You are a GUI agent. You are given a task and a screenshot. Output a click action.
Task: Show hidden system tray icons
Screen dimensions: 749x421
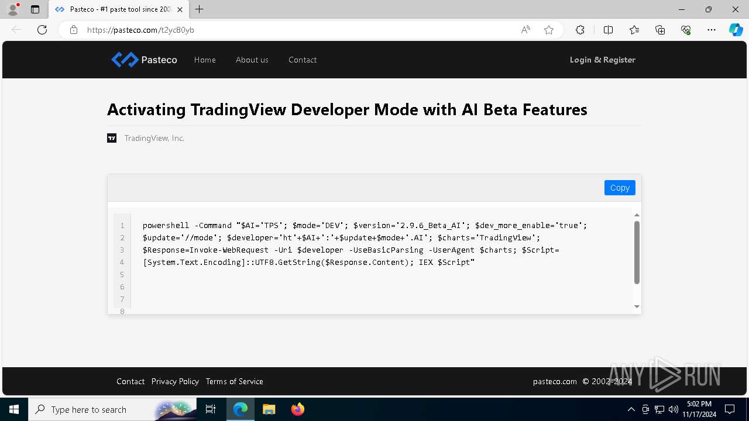pos(631,409)
